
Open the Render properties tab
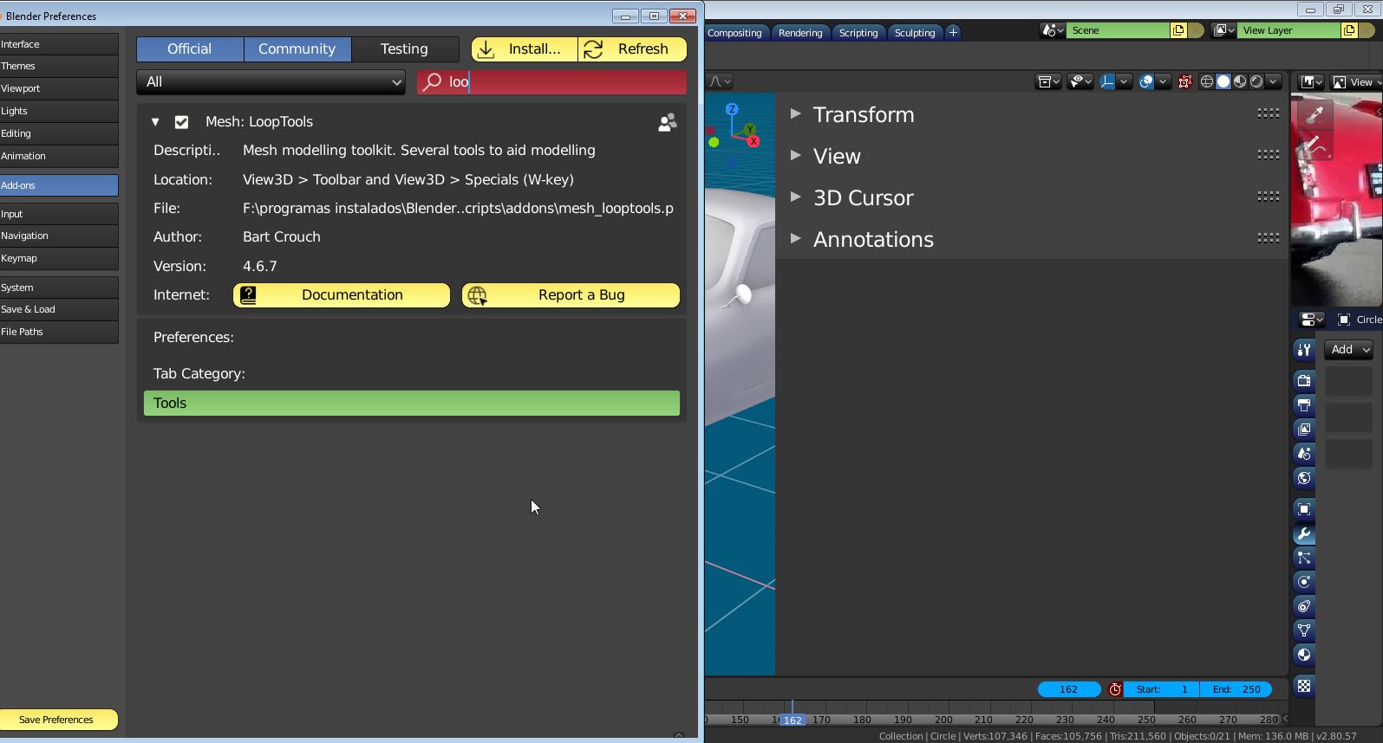pyautogui.click(x=1303, y=380)
